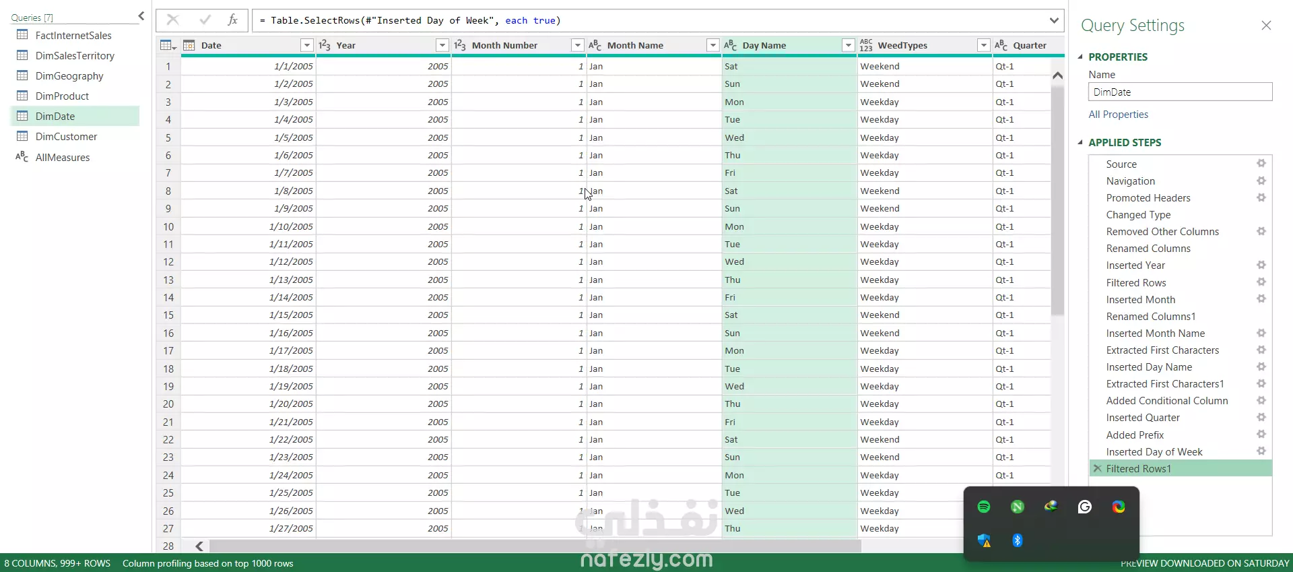Image resolution: width=1293 pixels, height=572 pixels.
Task: Click the scroll left arrow
Action: click(x=199, y=546)
